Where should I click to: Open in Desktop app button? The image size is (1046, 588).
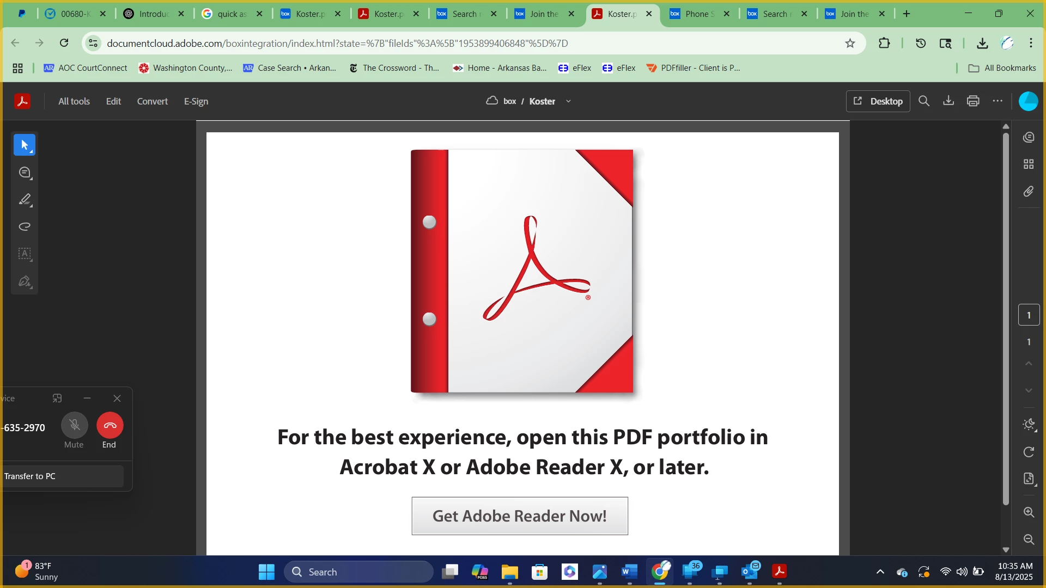coord(878,101)
